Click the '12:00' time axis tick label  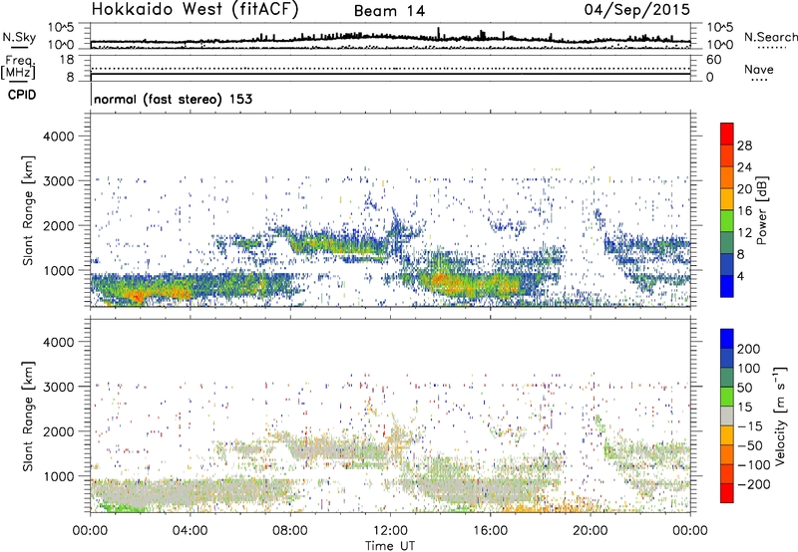(x=390, y=531)
